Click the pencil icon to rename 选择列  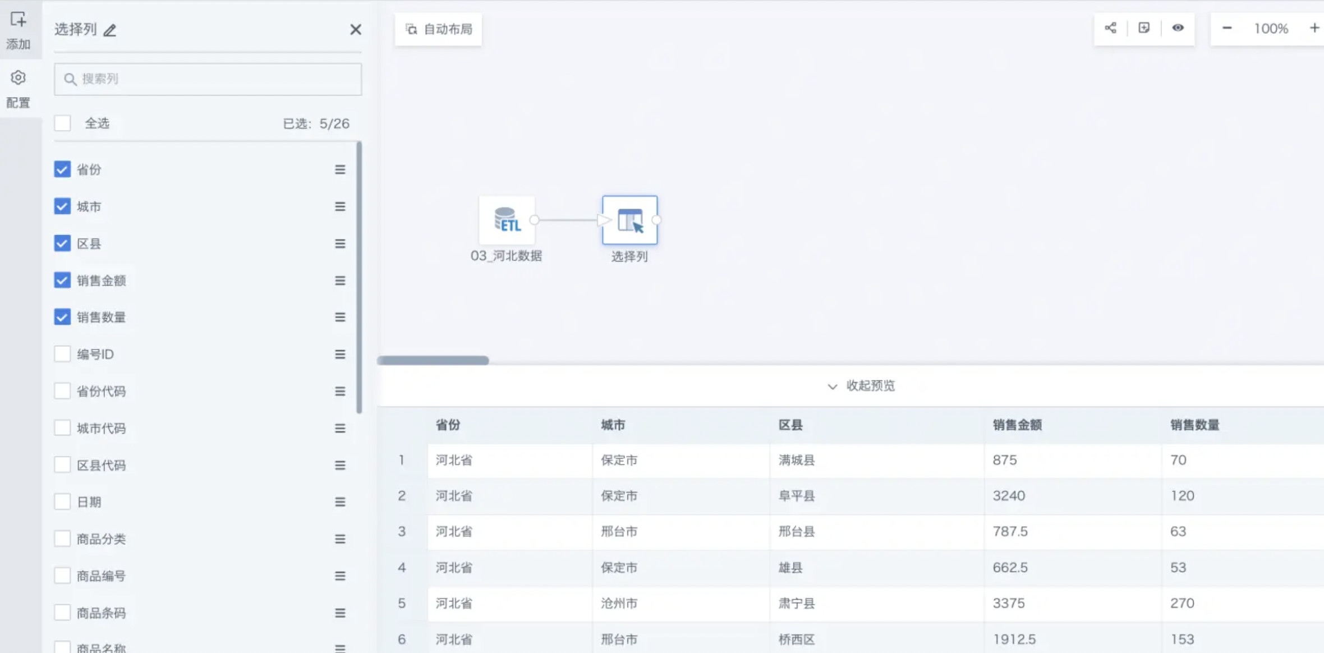click(x=110, y=30)
